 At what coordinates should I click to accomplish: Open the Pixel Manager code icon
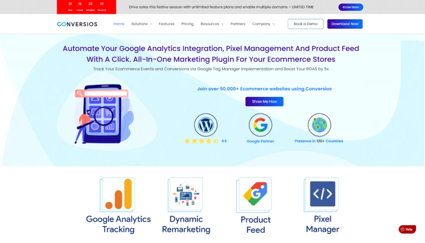coord(322,194)
